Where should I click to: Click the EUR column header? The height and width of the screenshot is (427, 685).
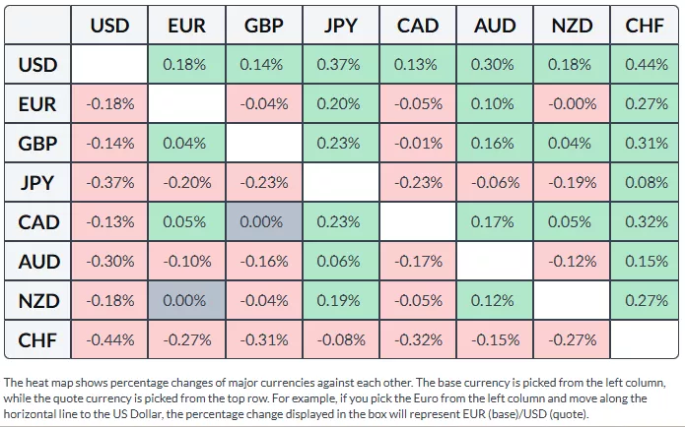coord(186,25)
